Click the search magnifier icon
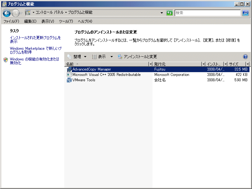252x189 pixels. (245, 13)
